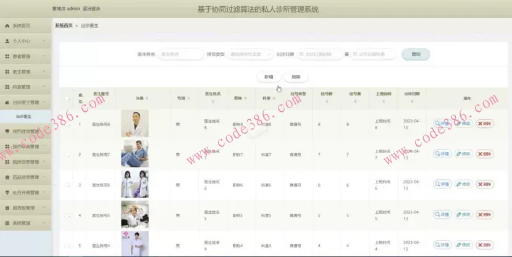512x257 pixels.
Task: Click the 新增 add button
Action: (x=269, y=77)
